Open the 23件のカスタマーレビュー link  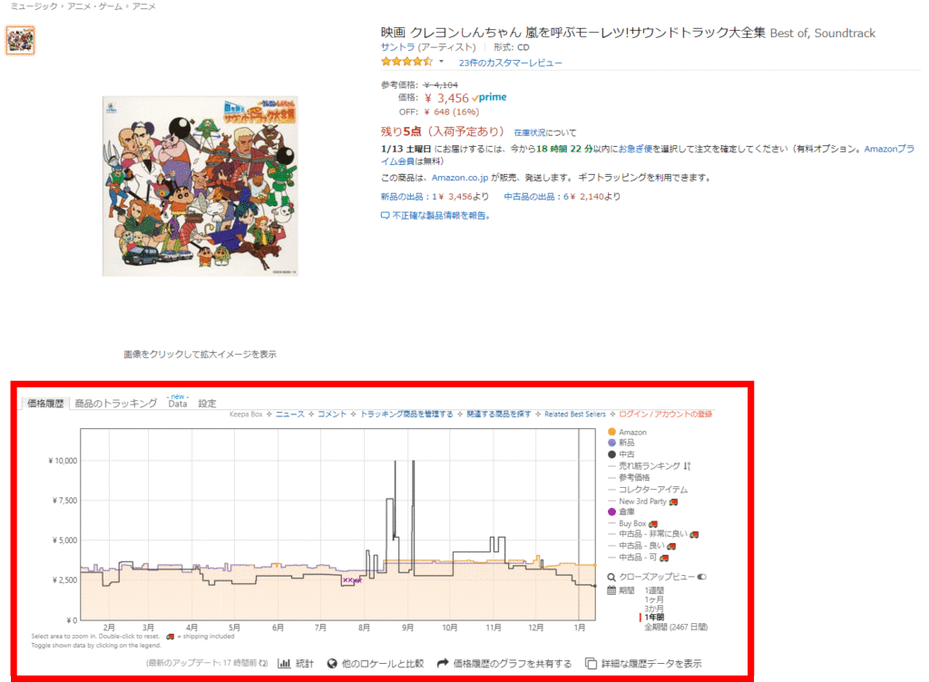[x=513, y=63]
